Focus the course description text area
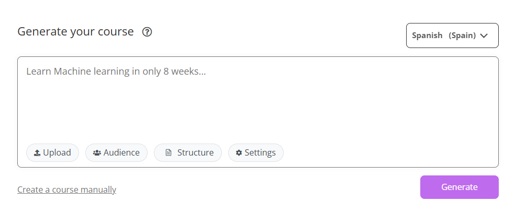Image resolution: width=515 pixels, height=213 pixels. tap(257, 104)
